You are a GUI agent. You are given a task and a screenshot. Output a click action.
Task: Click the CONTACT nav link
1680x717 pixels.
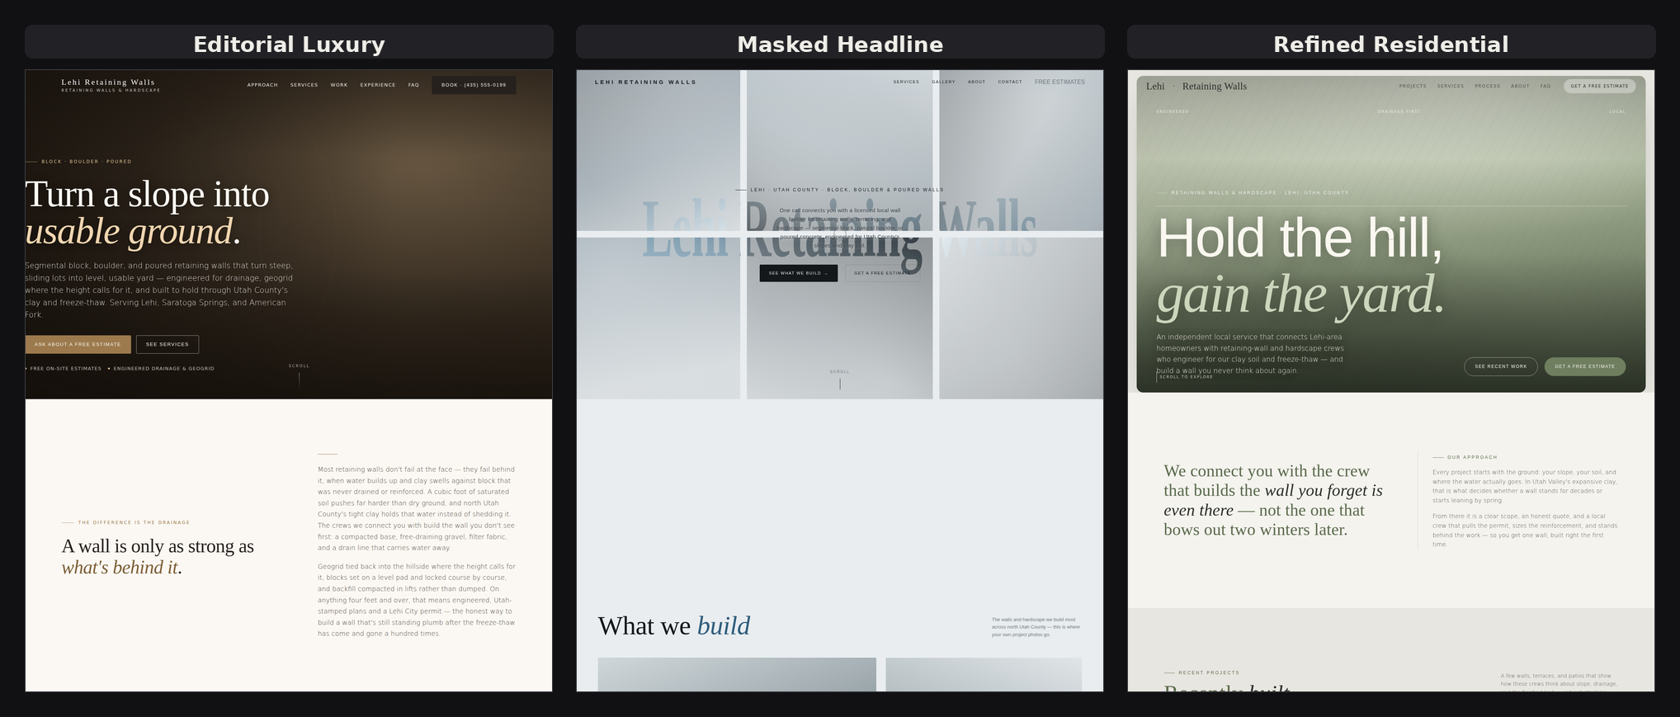coord(1010,82)
